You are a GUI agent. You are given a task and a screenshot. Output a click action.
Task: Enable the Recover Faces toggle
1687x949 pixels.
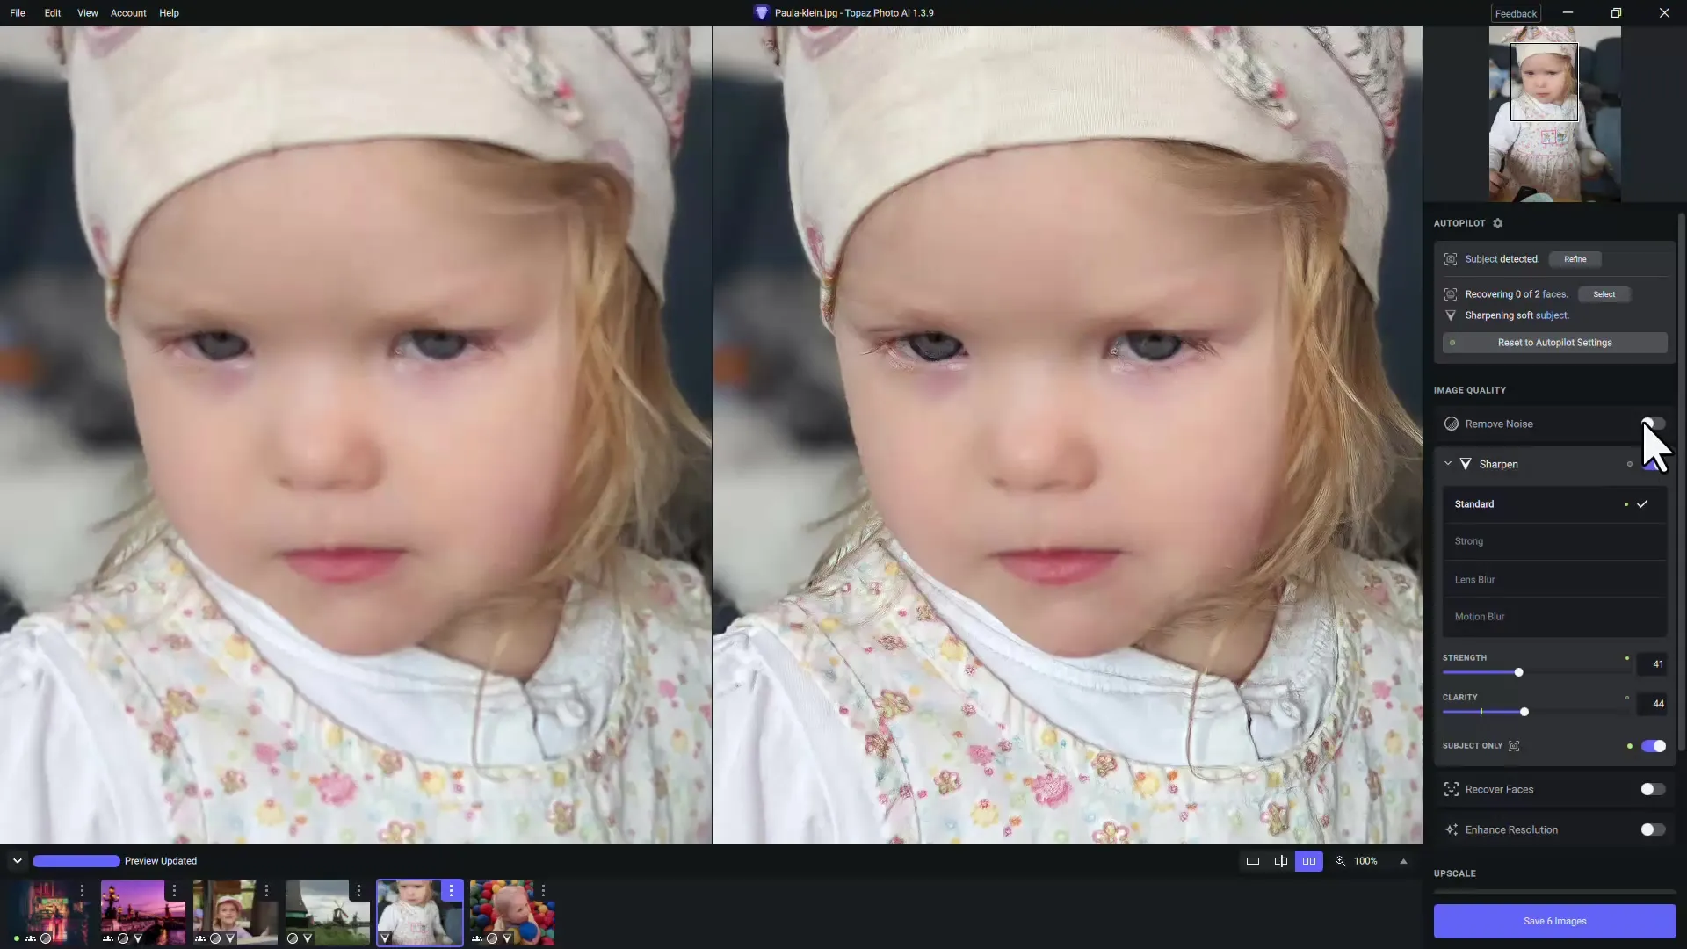1651,789
